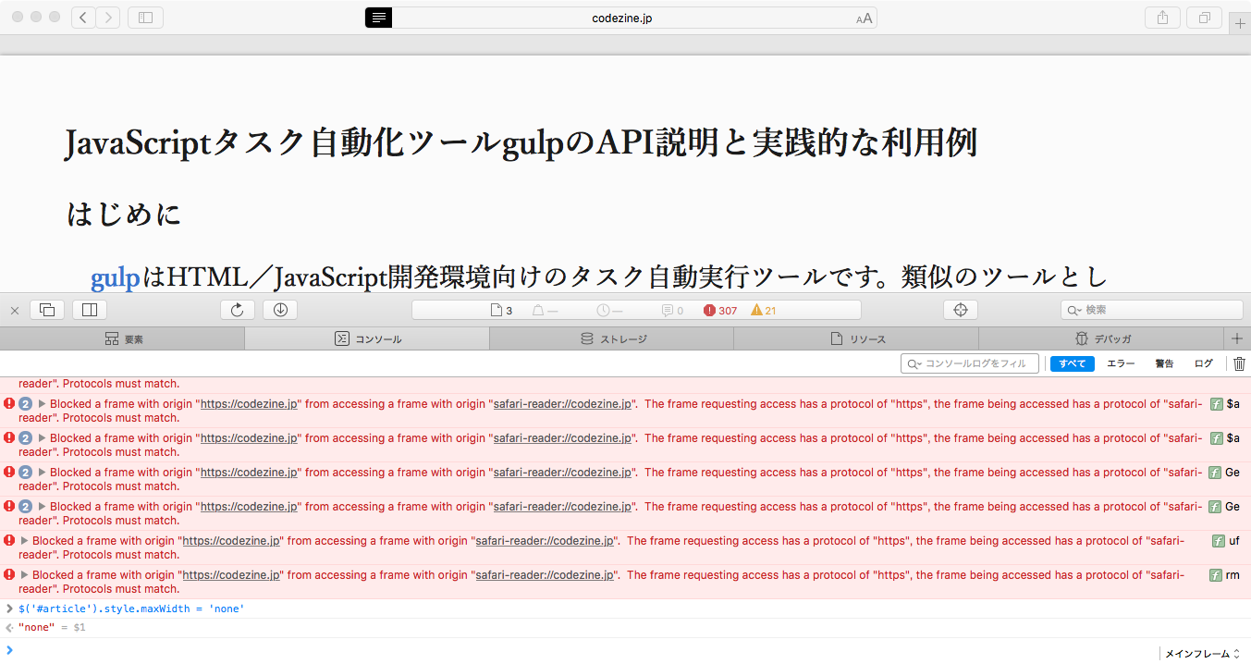Switch to the コンソール tab
Viewport: 1251px width, 664px height.
[367, 339]
